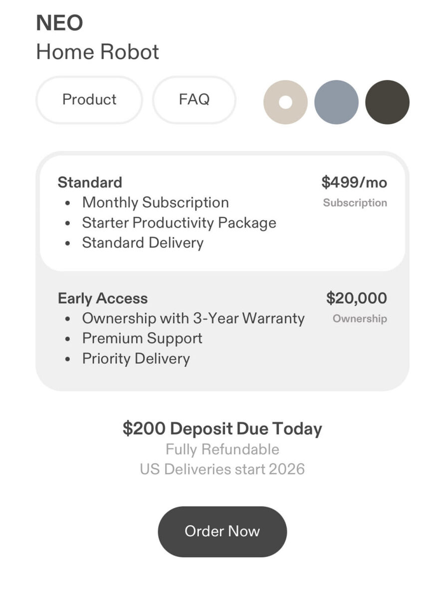Select the Standard plan heading
Image resolution: width=445 pixels, height=599 pixels.
(x=90, y=182)
